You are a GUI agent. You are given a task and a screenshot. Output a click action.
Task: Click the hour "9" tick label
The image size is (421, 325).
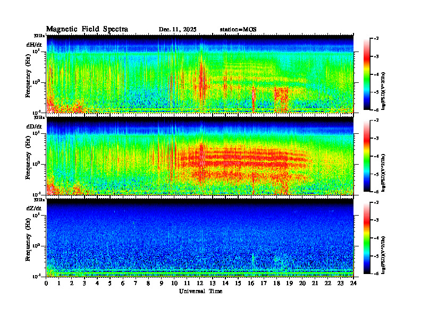click(x=162, y=284)
